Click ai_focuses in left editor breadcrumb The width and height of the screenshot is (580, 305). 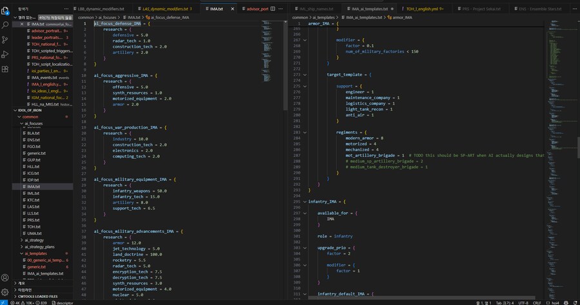tap(107, 17)
